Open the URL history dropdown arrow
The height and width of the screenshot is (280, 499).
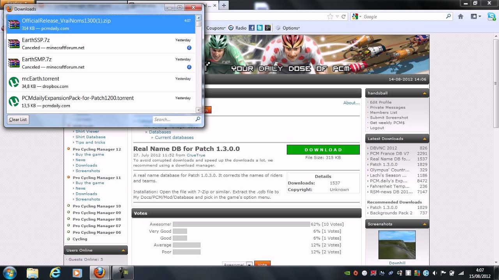[338, 17]
